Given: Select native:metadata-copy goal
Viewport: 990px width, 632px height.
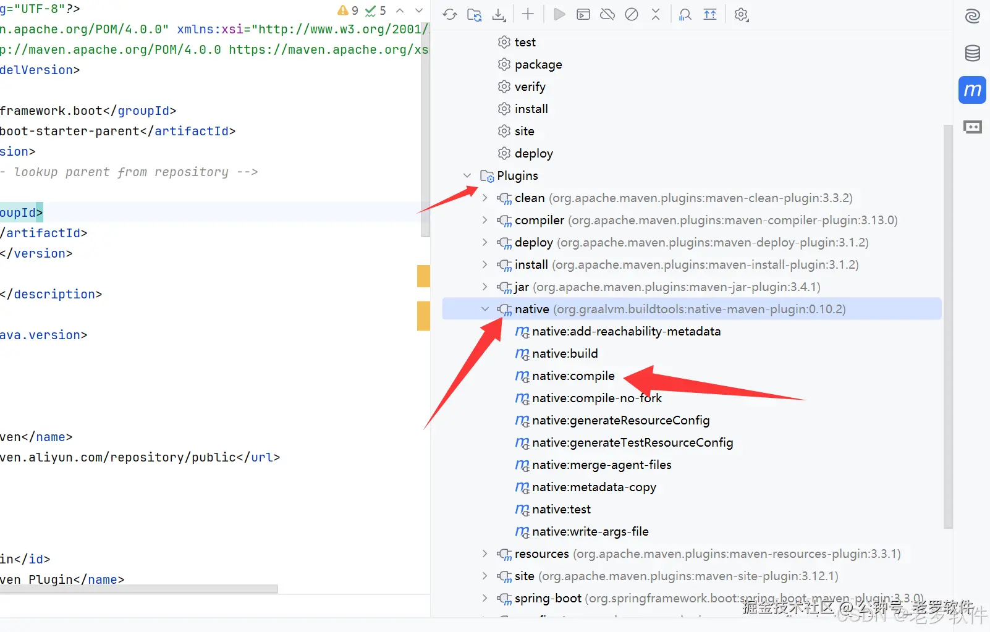Looking at the screenshot, I should pos(586,487).
